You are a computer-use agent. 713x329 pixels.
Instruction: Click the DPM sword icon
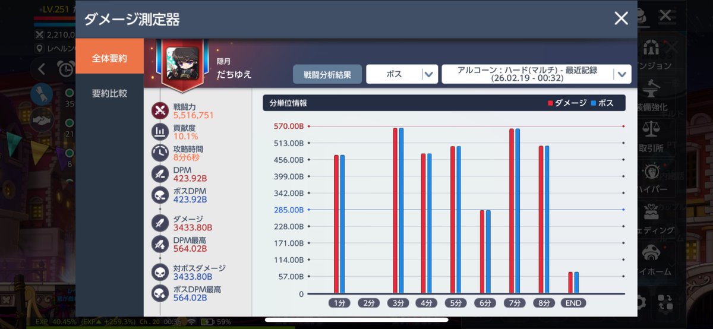pos(160,174)
